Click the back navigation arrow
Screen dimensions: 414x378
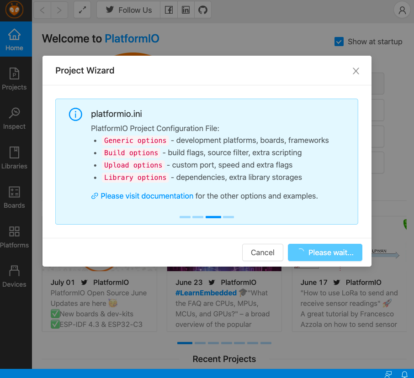click(42, 10)
